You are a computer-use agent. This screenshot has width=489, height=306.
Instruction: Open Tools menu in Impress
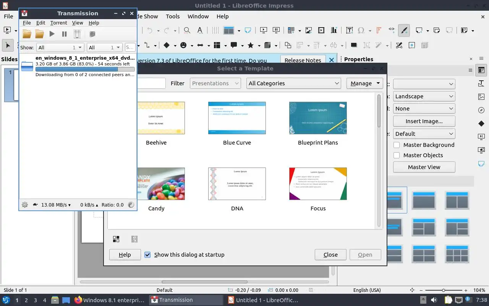tap(173, 16)
